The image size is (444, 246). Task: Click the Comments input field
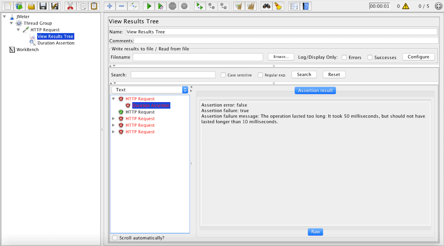pos(287,41)
